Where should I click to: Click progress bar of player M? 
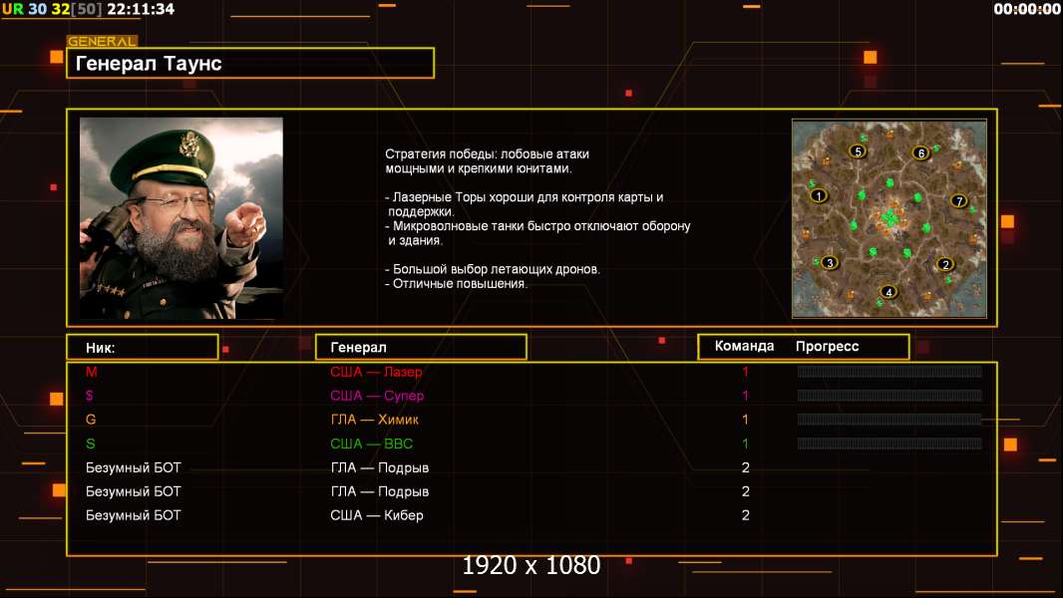pos(888,372)
